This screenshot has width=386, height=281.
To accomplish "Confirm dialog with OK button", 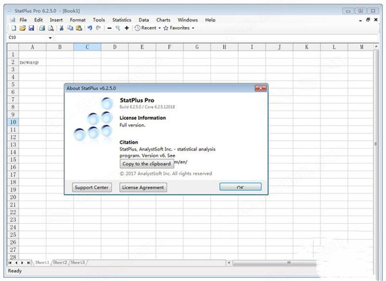I will (240, 186).
